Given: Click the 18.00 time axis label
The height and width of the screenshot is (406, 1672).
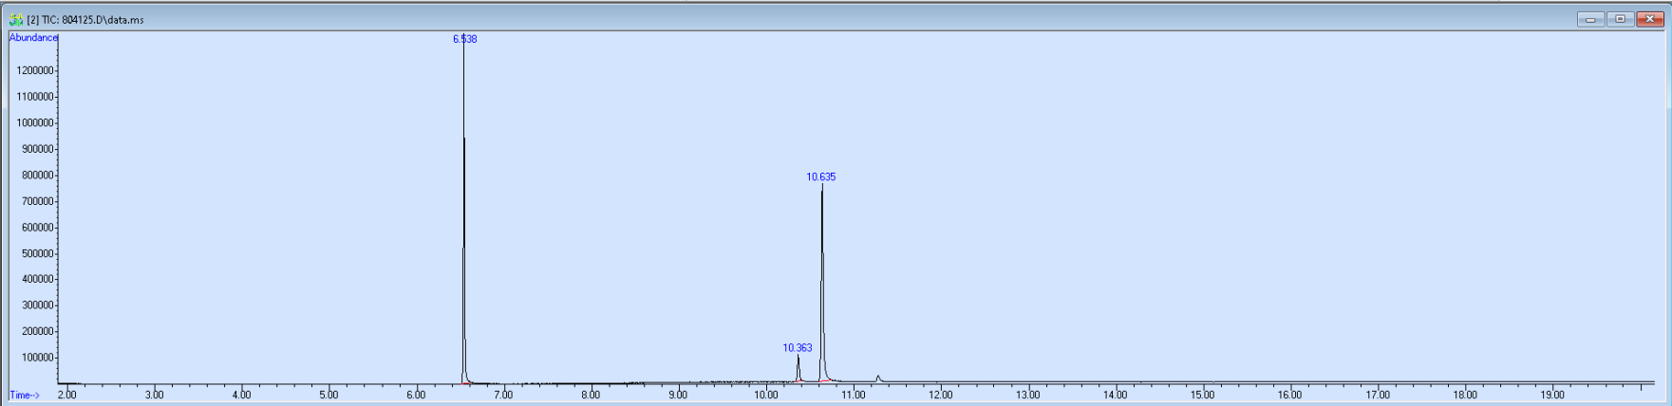Looking at the screenshot, I should [x=1465, y=395].
